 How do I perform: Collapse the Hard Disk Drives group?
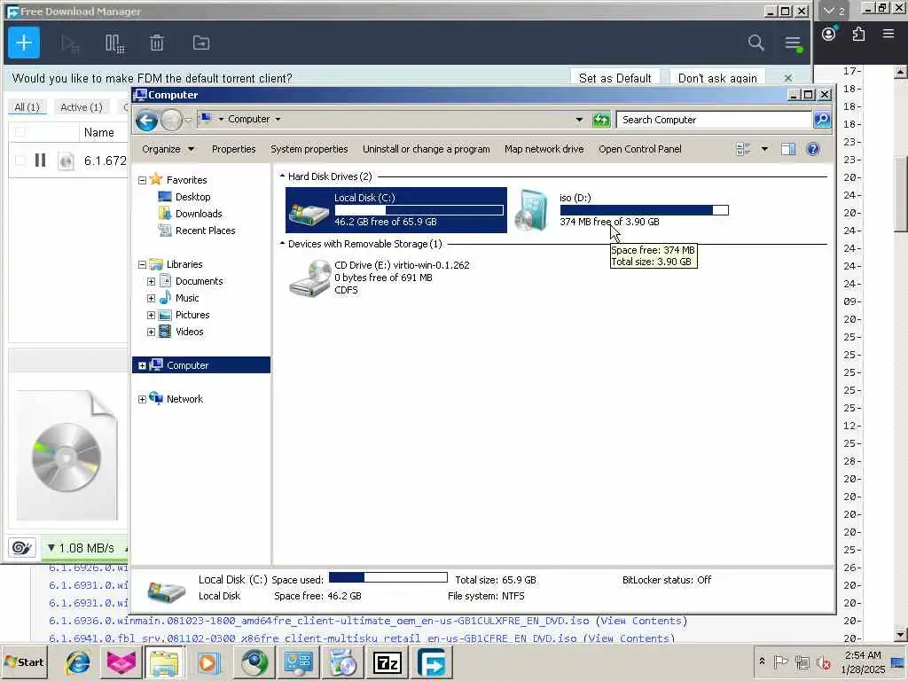pyautogui.click(x=283, y=176)
